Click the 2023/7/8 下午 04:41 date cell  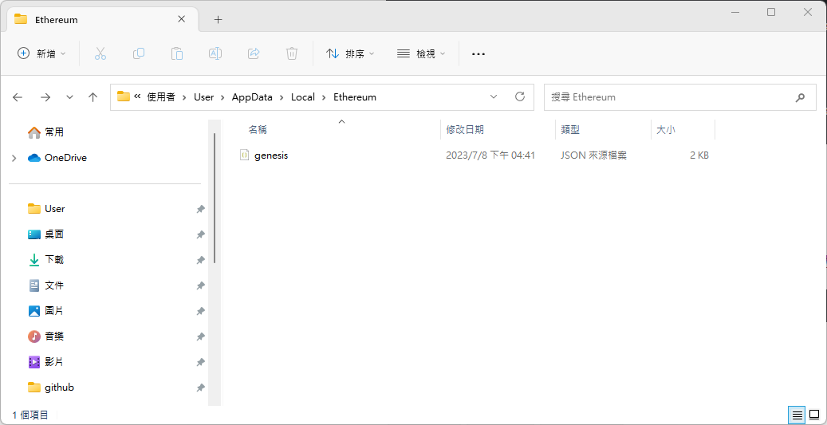click(x=490, y=155)
